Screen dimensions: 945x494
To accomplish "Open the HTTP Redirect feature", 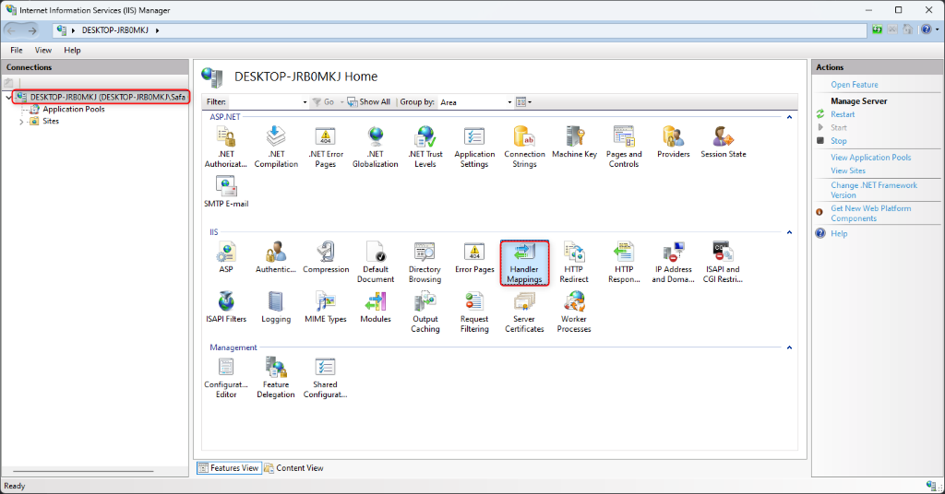I will click(574, 263).
